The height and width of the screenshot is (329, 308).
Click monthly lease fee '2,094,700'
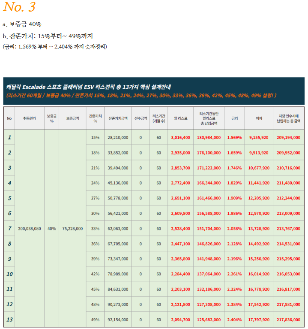tap(181, 320)
